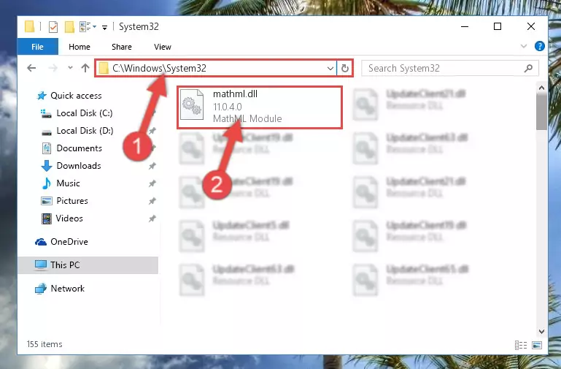Go forward with the right arrow button
The height and width of the screenshot is (369, 561).
[53, 68]
